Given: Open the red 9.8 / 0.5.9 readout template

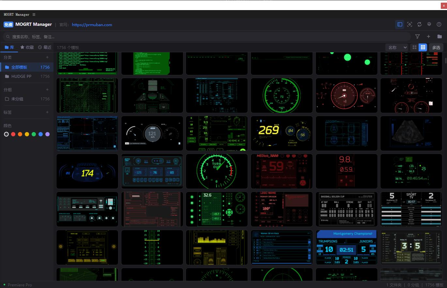Looking at the screenshot, I should point(347,171).
